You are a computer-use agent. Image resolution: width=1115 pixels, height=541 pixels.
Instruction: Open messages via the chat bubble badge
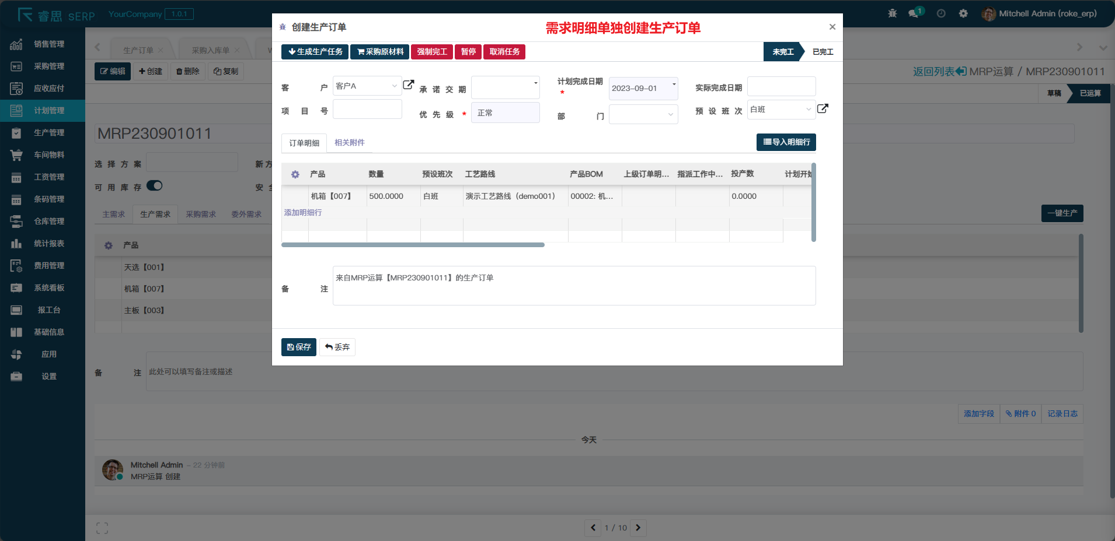coord(914,13)
